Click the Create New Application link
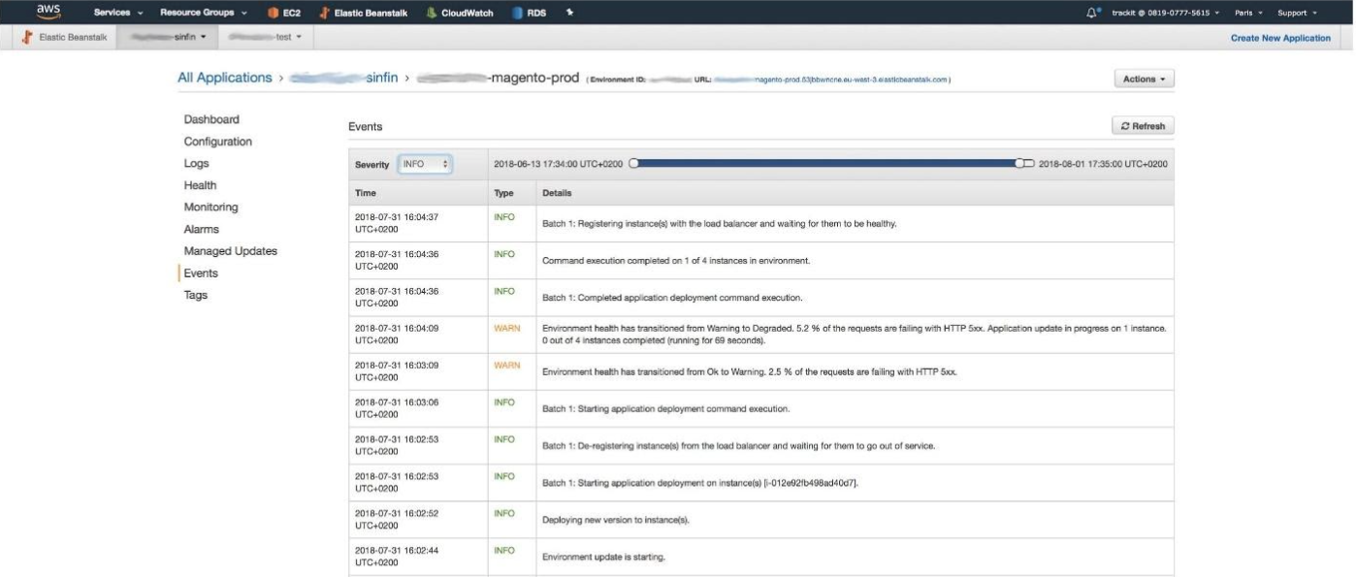The width and height of the screenshot is (1356, 577). click(x=1280, y=38)
